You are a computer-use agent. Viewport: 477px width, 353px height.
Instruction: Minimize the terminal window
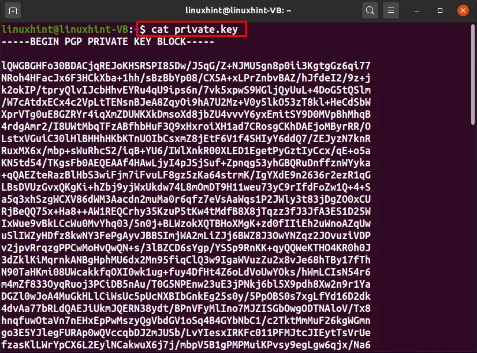click(x=417, y=11)
